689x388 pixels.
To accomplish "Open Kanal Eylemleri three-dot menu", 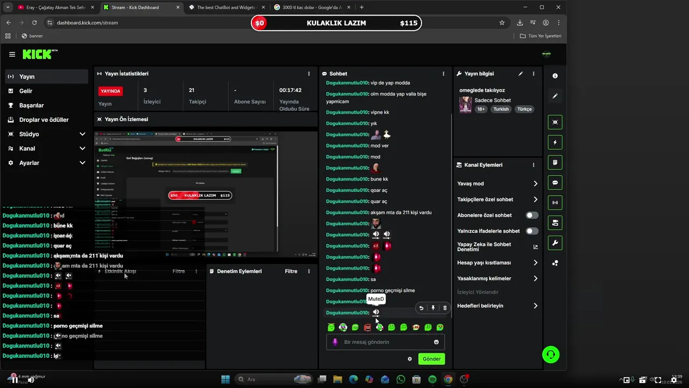I will [x=533, y=165].
